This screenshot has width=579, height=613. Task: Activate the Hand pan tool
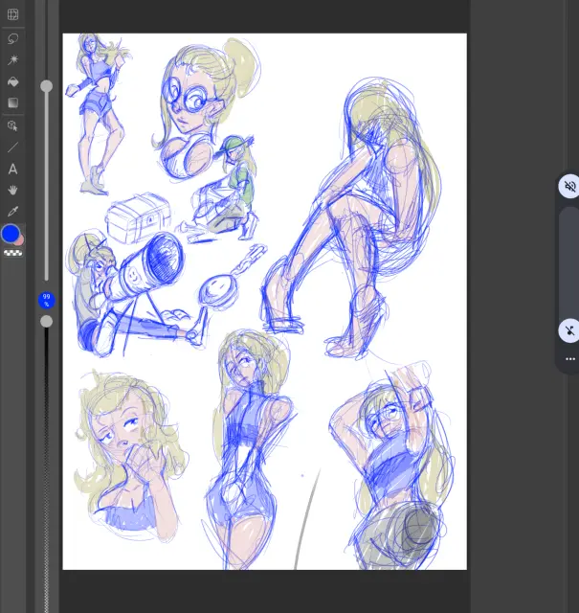coord(12,190)
